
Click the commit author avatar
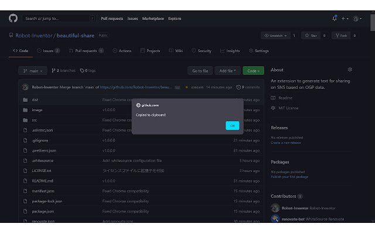[x=25, y=87]
